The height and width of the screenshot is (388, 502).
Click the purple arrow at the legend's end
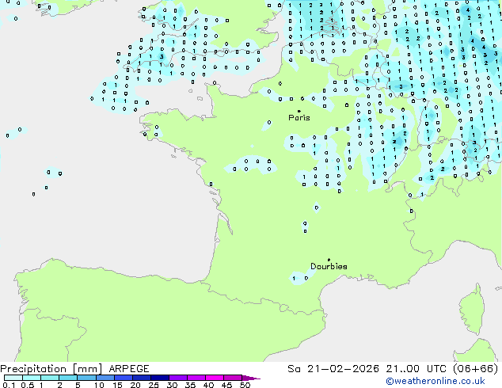click(251, 378)
